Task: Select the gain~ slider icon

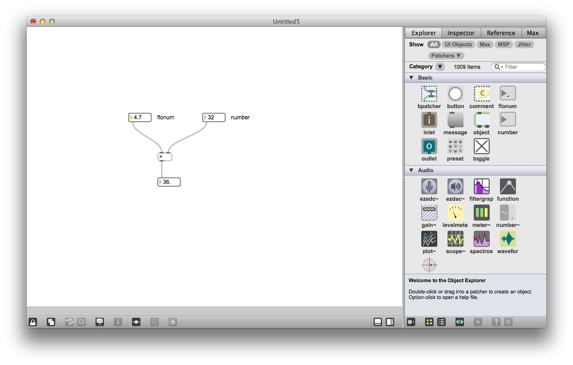Action: [x=429, y=212]
